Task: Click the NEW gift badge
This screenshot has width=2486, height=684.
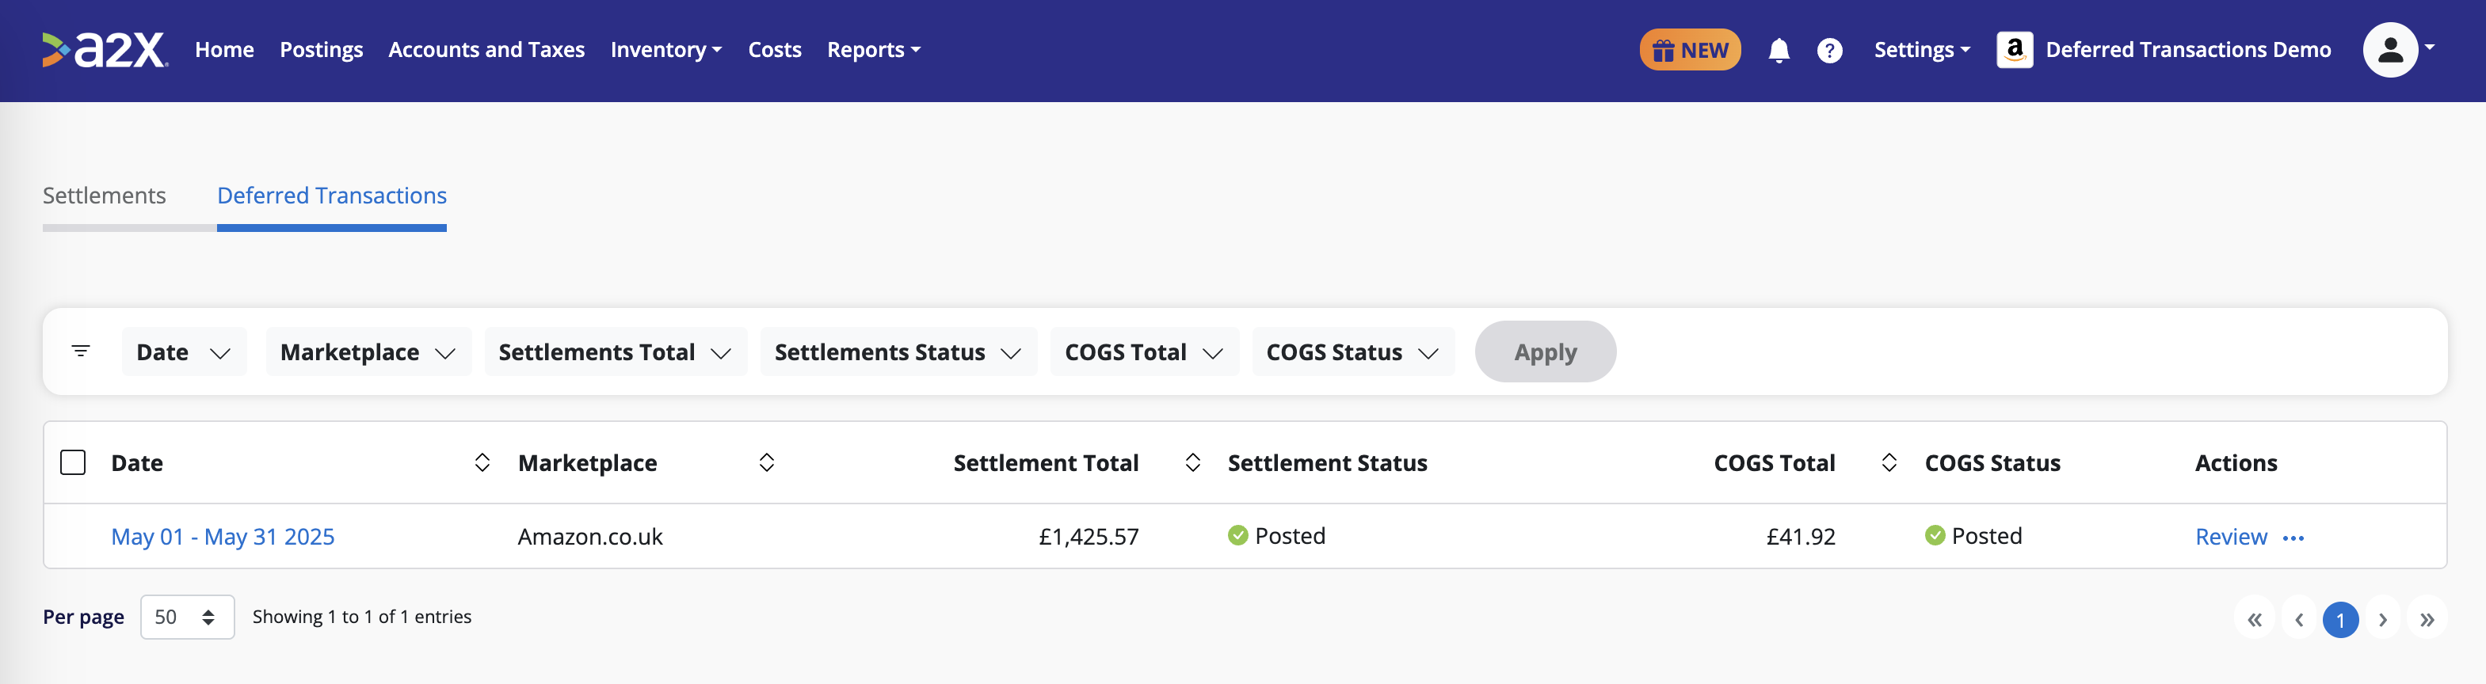Action: tap(1690, 50)
